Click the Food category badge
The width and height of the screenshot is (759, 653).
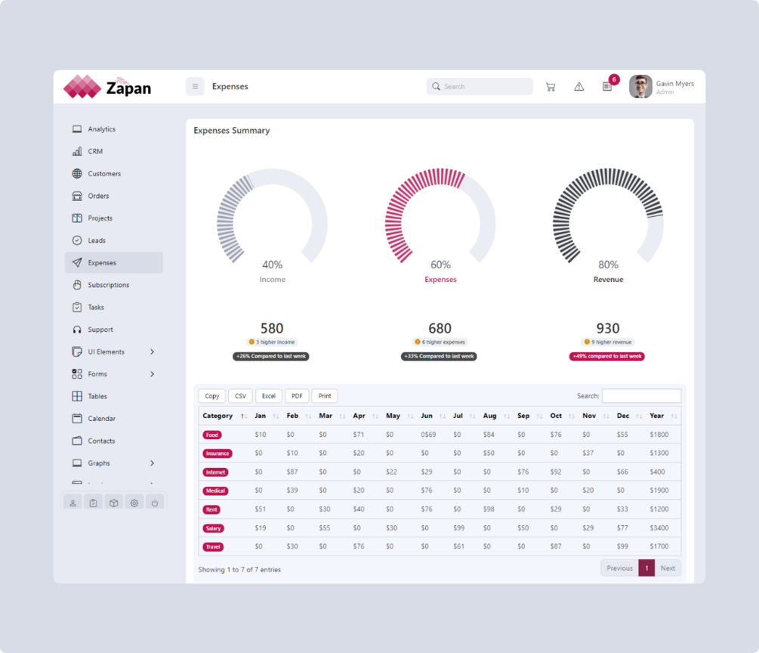(212, 435)
